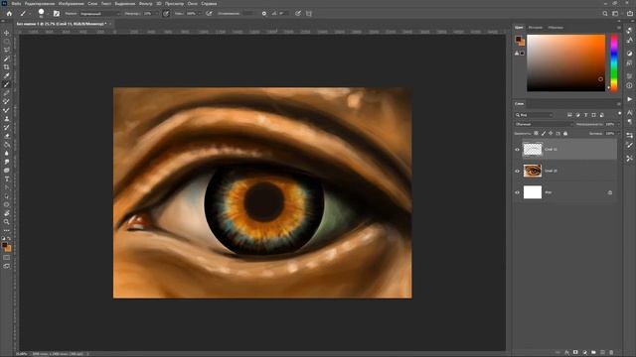Select the Lasso tool

point(7,50)
